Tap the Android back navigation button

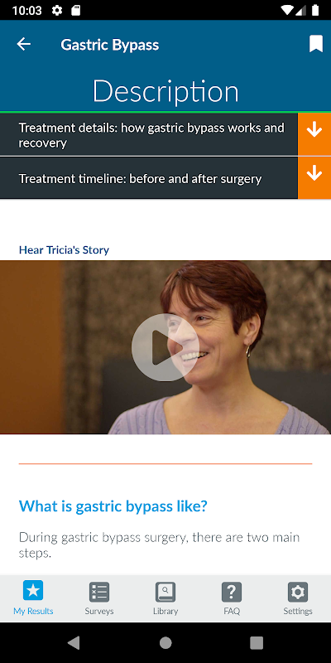click(74, 643)
